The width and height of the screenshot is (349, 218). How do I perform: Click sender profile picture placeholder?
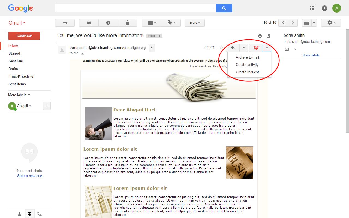tap(62, 50)
